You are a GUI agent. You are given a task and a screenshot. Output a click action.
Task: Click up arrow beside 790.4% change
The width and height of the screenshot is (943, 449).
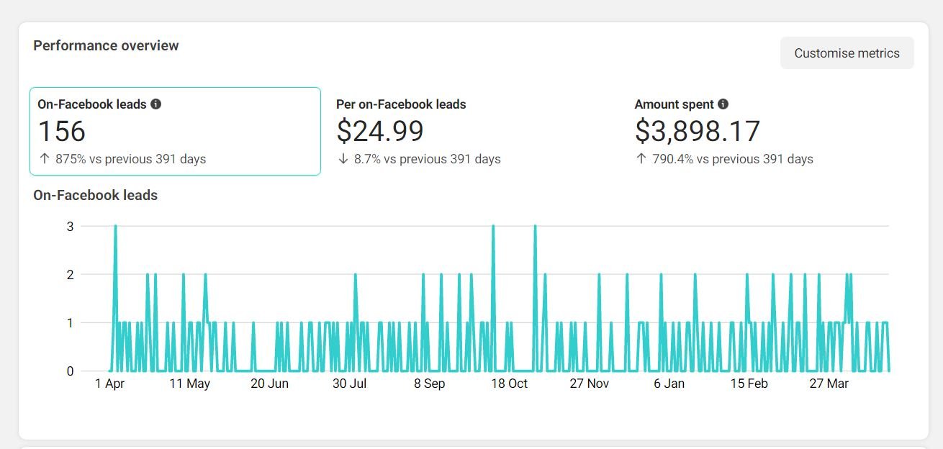pyautogui.click(x=641, y=159)
